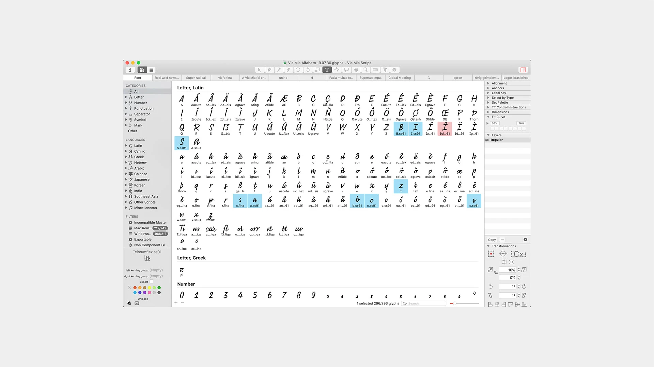Choose the Zoom magnifier tool
654x367 pixels.
coord(365,70)
